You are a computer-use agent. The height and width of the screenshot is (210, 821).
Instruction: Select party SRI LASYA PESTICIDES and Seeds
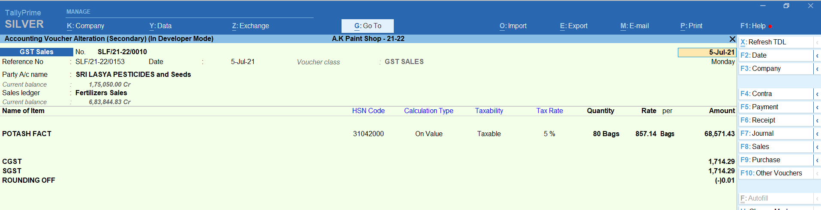[133, 74]
